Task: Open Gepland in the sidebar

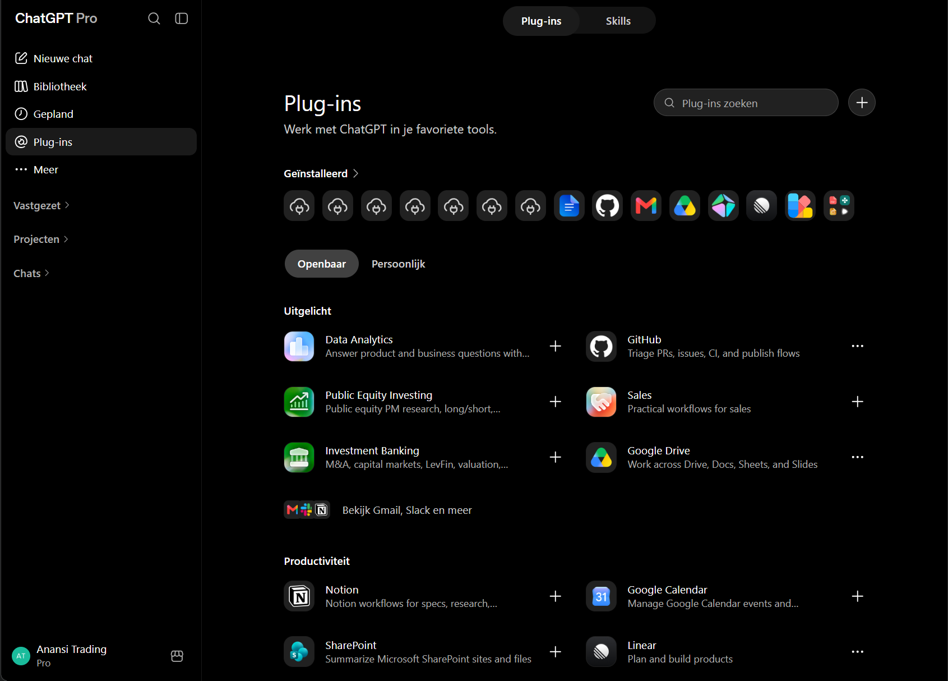Action: [x=101, y=114]
